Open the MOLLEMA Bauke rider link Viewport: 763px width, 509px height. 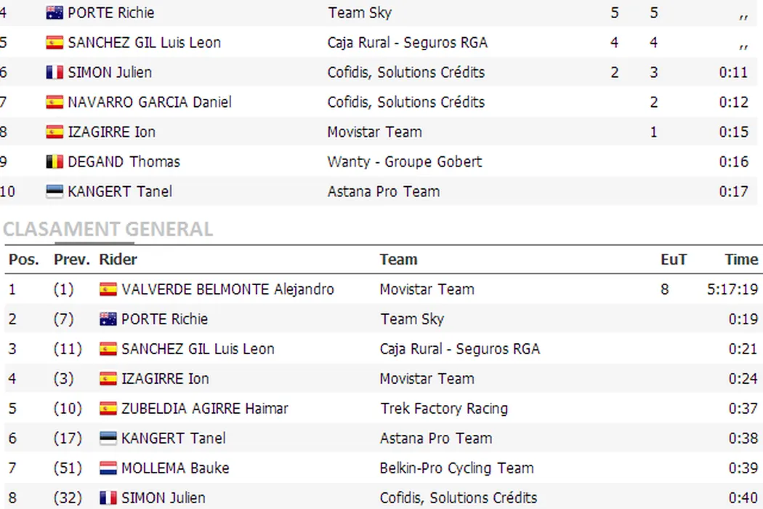(x=175, y=468)
